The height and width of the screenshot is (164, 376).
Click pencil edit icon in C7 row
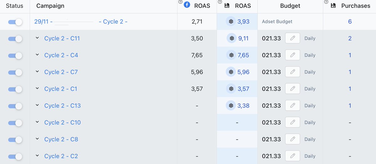point(293,72)
